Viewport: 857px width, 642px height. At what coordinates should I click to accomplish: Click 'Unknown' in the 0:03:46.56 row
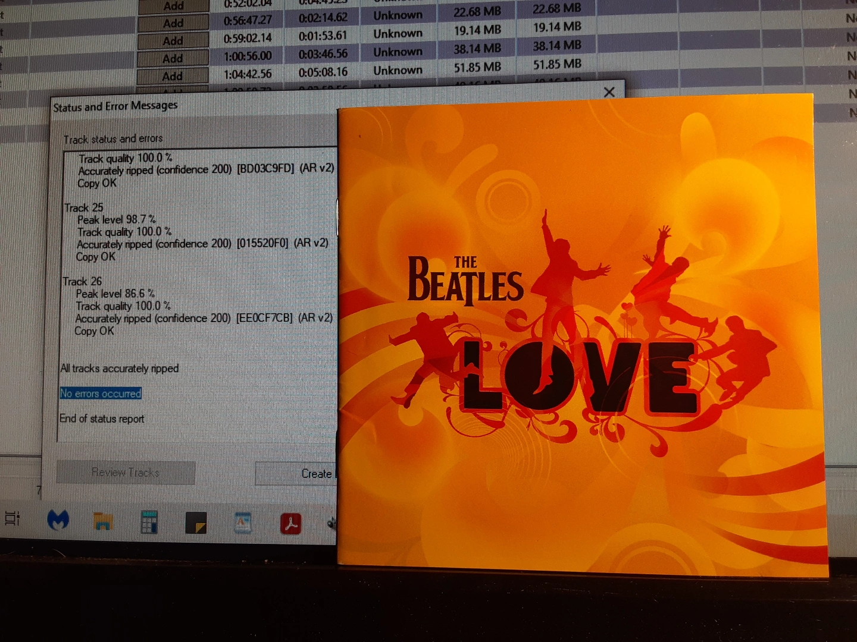(x=398, y=52)
